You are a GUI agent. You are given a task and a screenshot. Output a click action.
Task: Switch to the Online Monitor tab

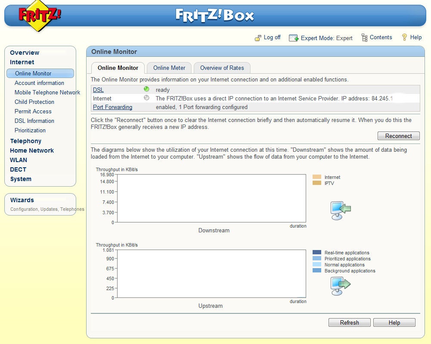pyautogui.click(x=118, y=68)
